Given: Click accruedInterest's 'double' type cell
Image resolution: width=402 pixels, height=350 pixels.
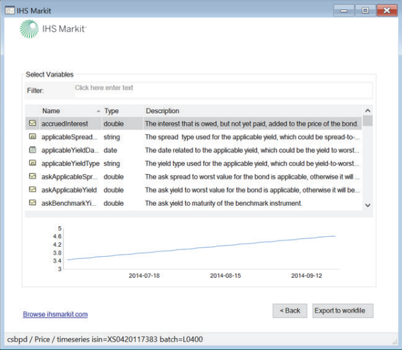Looking at the screenshot, I should coord(114,124).
